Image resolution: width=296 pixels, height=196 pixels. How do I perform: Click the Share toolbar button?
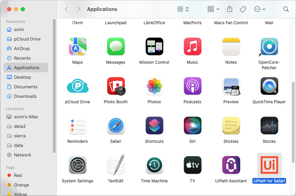(x=230, y=9)
